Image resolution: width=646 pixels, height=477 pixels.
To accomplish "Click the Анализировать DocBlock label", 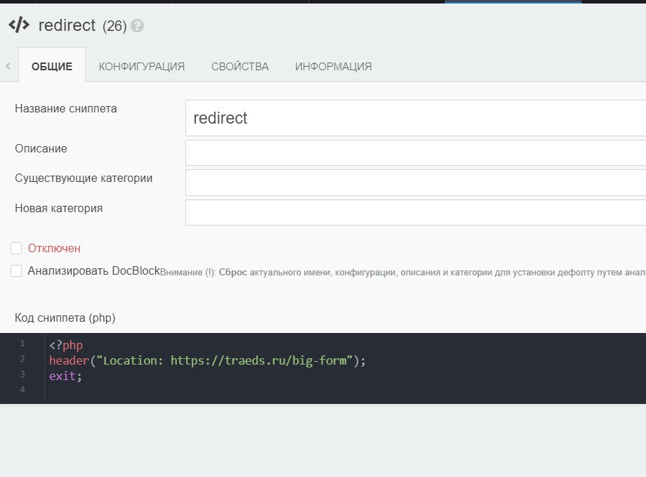I will (x=93, y=271).
